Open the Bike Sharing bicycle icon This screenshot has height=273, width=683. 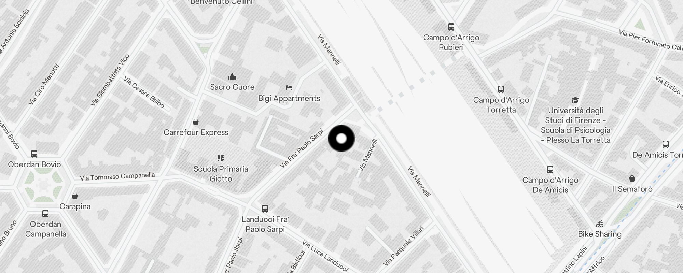click(x=600, y=224)
